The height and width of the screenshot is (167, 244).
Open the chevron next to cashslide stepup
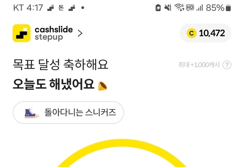click(80, 33)
